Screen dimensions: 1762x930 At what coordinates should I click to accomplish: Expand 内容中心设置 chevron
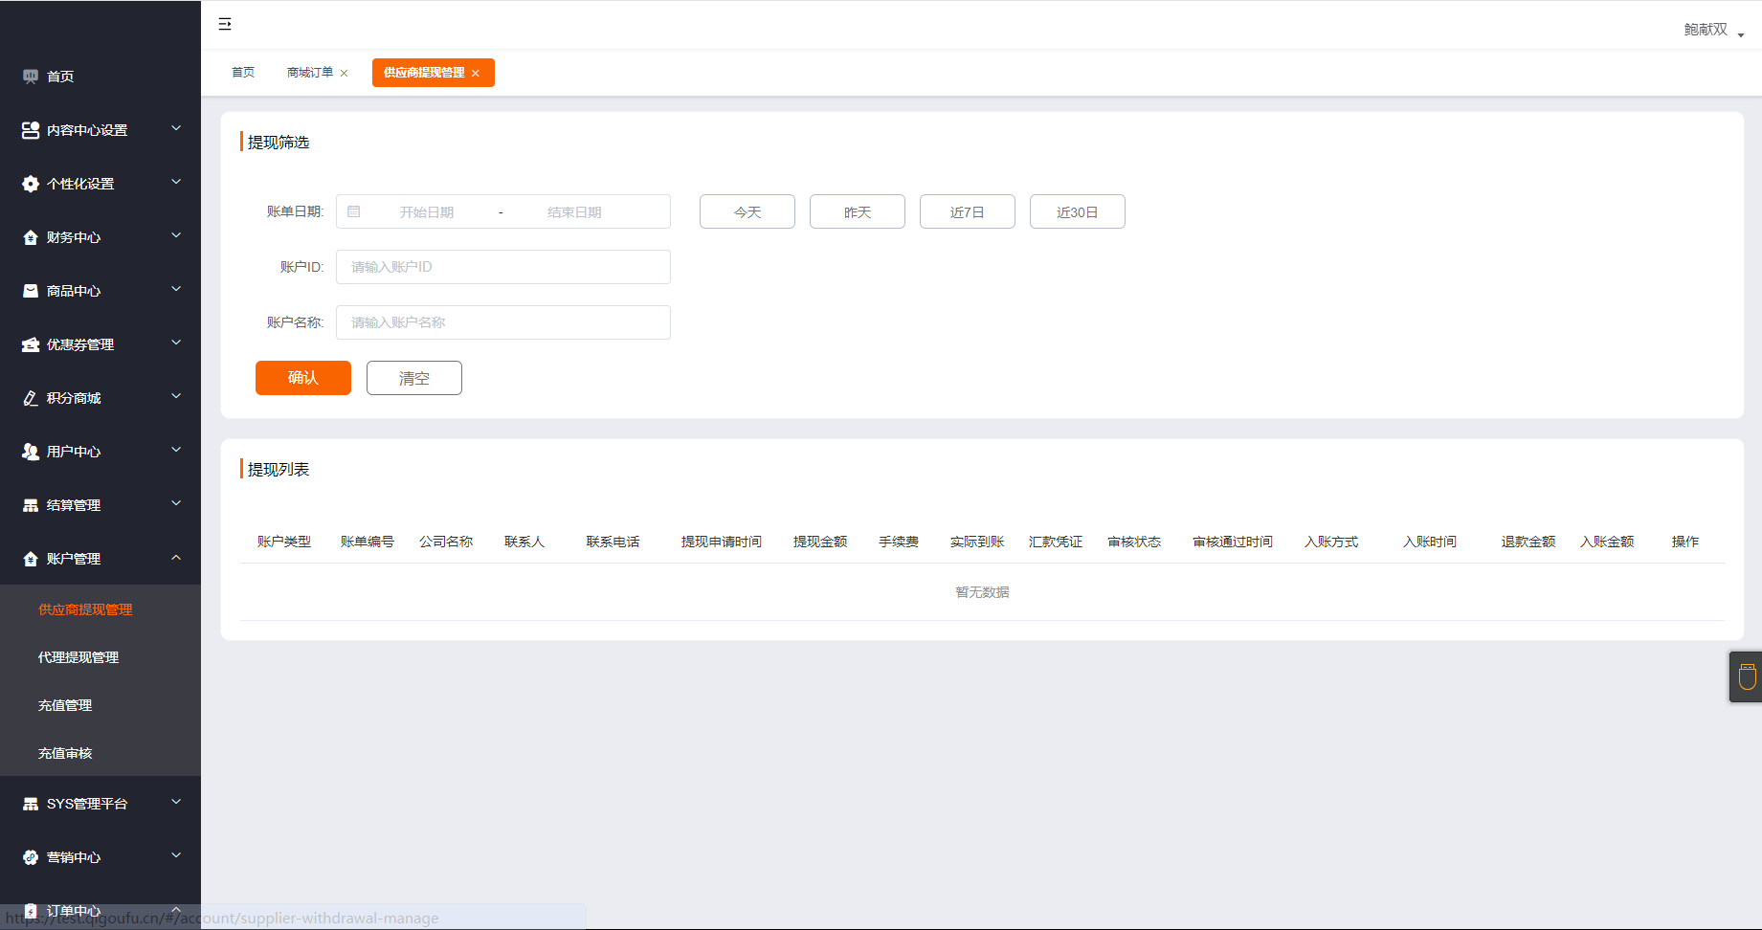tap(176, 128)
